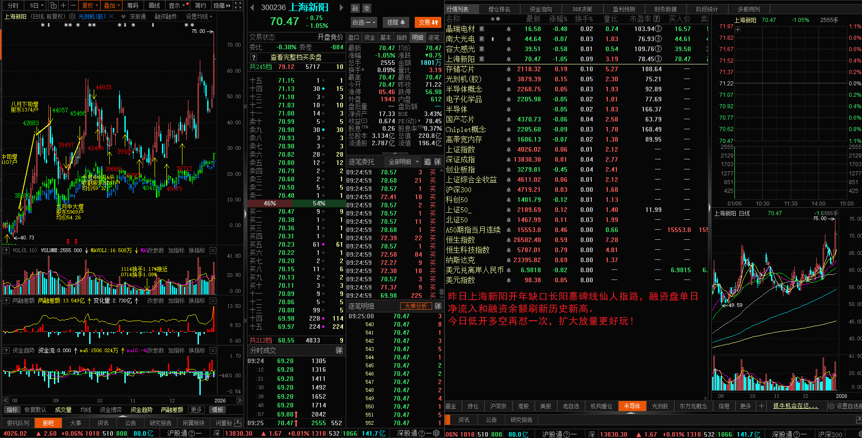
Task: Open the gear settings beside 前复权
Action: pyautogui.click(x=72, y=16)
